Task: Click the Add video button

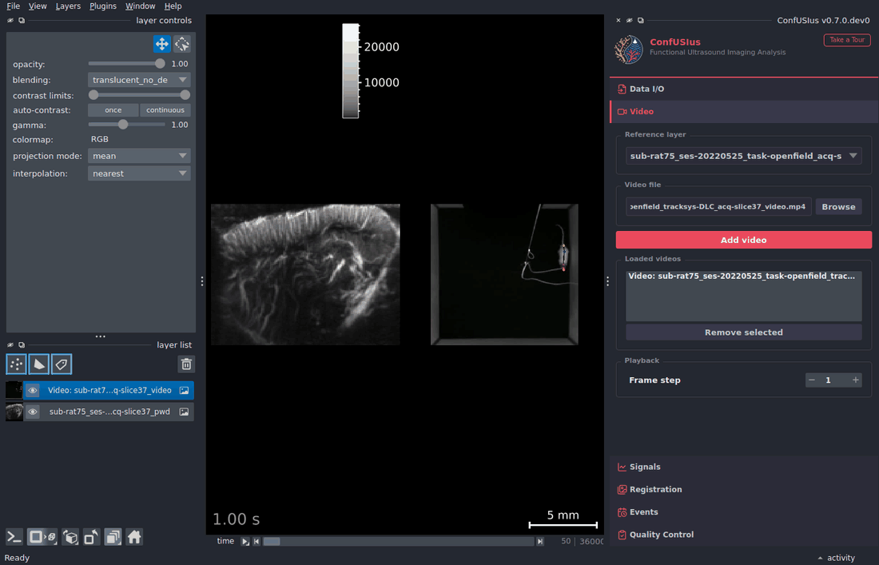Action: tap(743, 240)
